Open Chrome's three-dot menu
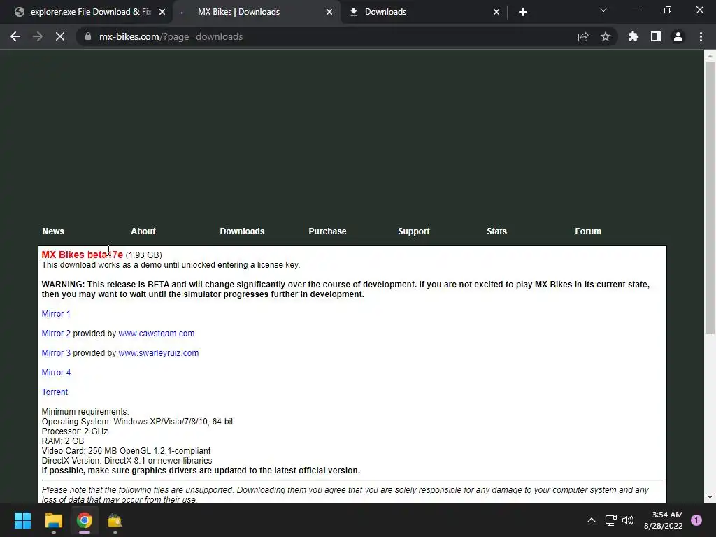This screenshot has height=537, width=716. pos(701,36)
